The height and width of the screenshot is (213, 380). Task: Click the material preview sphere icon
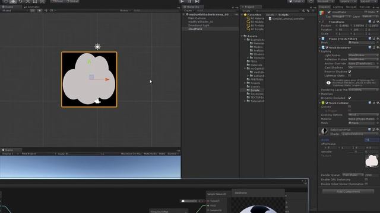pyautogui.click(x=325, y=131)
